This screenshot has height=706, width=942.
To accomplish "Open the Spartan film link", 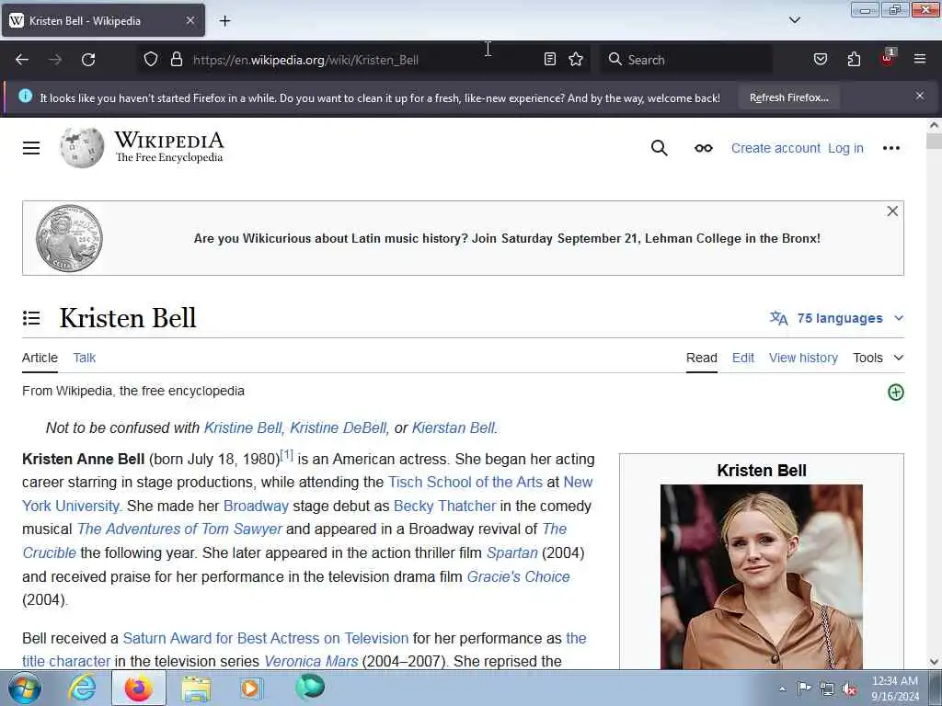I will click(x=511, y=552).
